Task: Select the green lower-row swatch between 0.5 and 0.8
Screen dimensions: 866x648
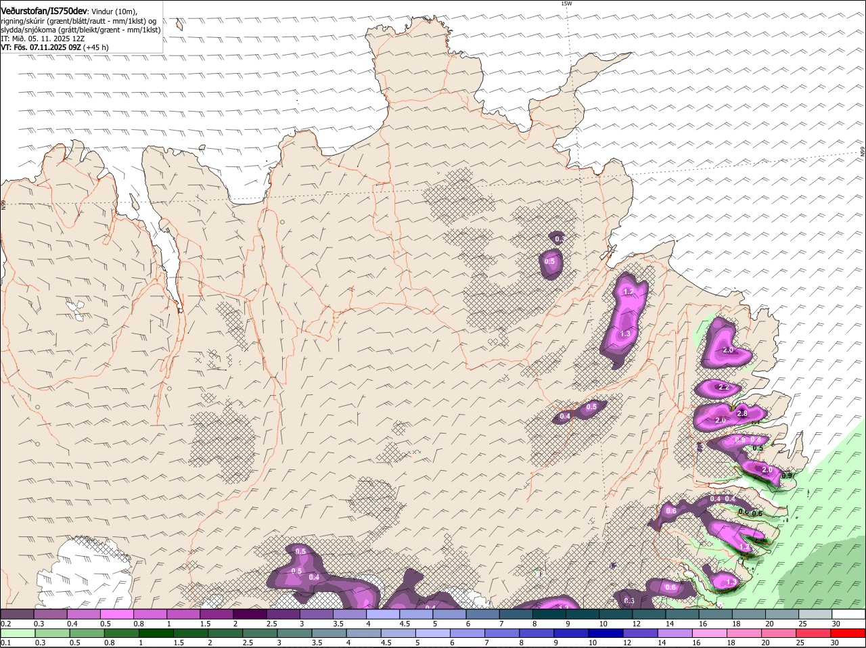Action: [87, 634]
